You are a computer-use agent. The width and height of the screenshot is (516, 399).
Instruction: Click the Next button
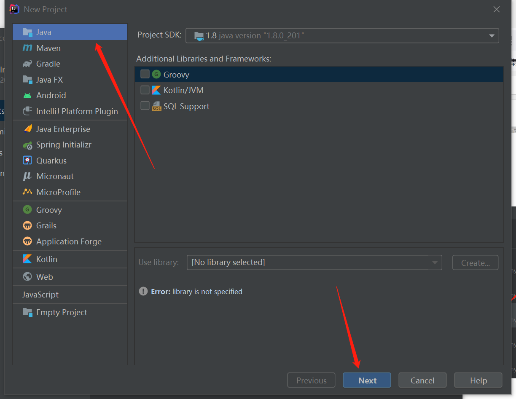click(367, 380)
